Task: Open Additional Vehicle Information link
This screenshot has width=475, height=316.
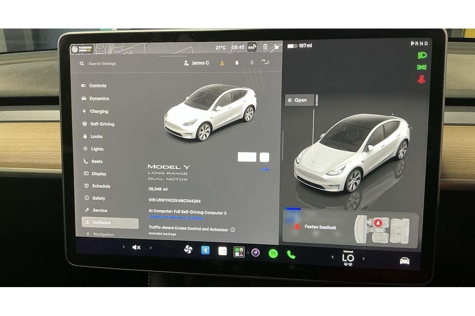Action: pos(176,218)
